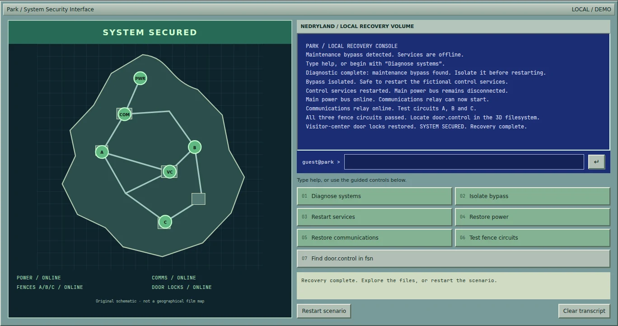Screen dimensions: 618x326
Task: Select the VC visitor-center node
Action: point(169,171)
